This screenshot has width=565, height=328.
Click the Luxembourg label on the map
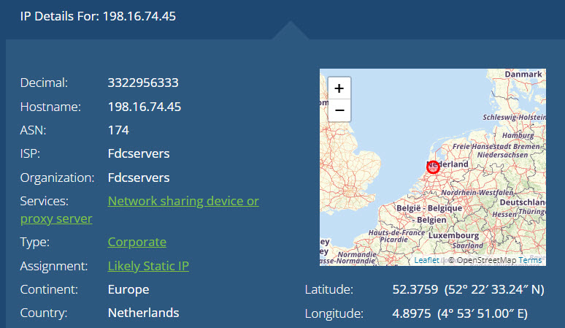click(453, 235)
